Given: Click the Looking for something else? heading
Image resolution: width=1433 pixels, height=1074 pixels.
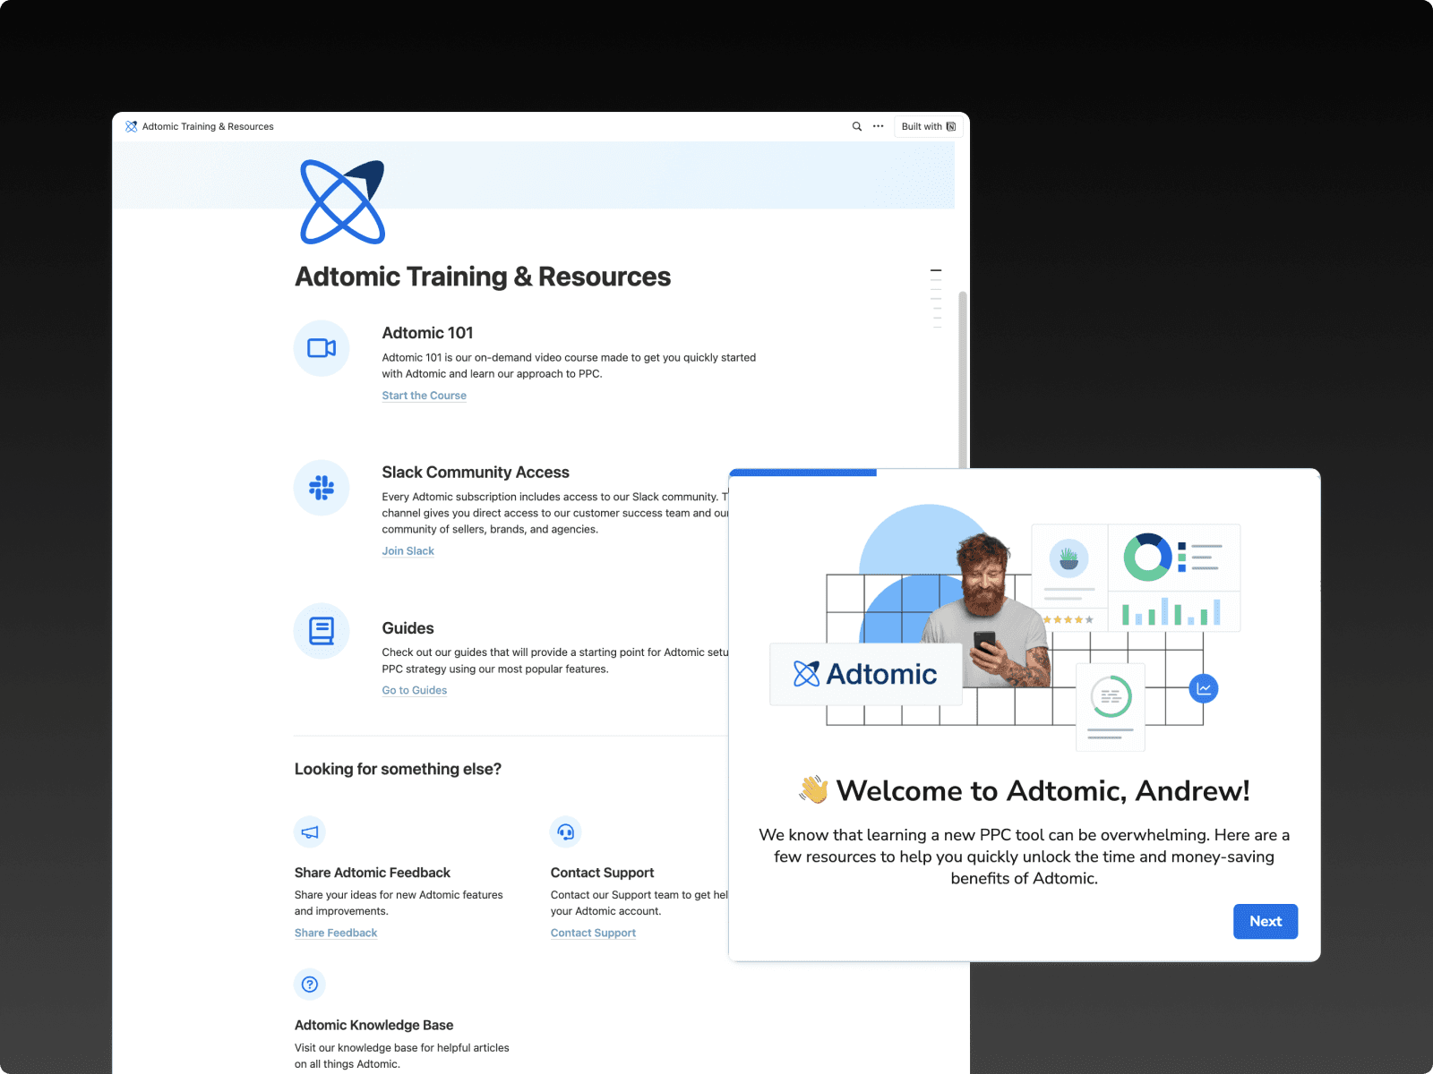Looking at the screenshot, I should (398, 769).
